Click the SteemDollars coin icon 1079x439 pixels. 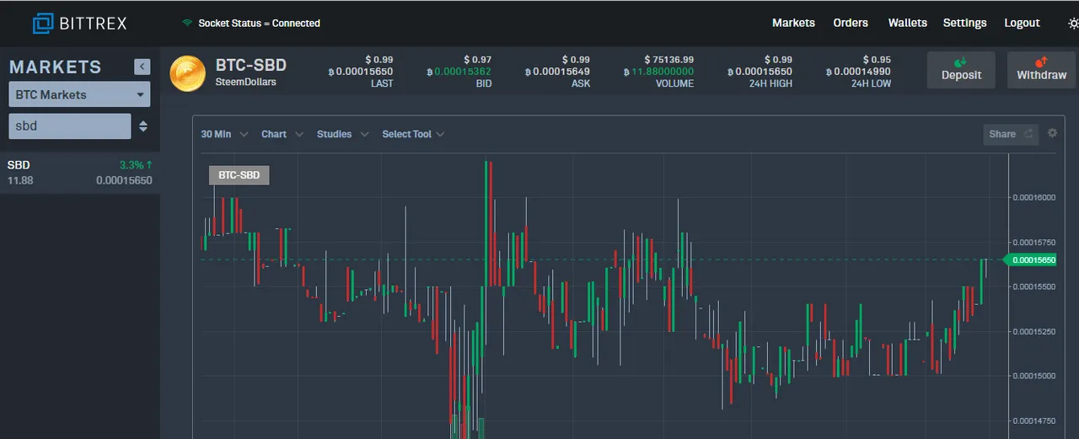(x=187, y=73)
